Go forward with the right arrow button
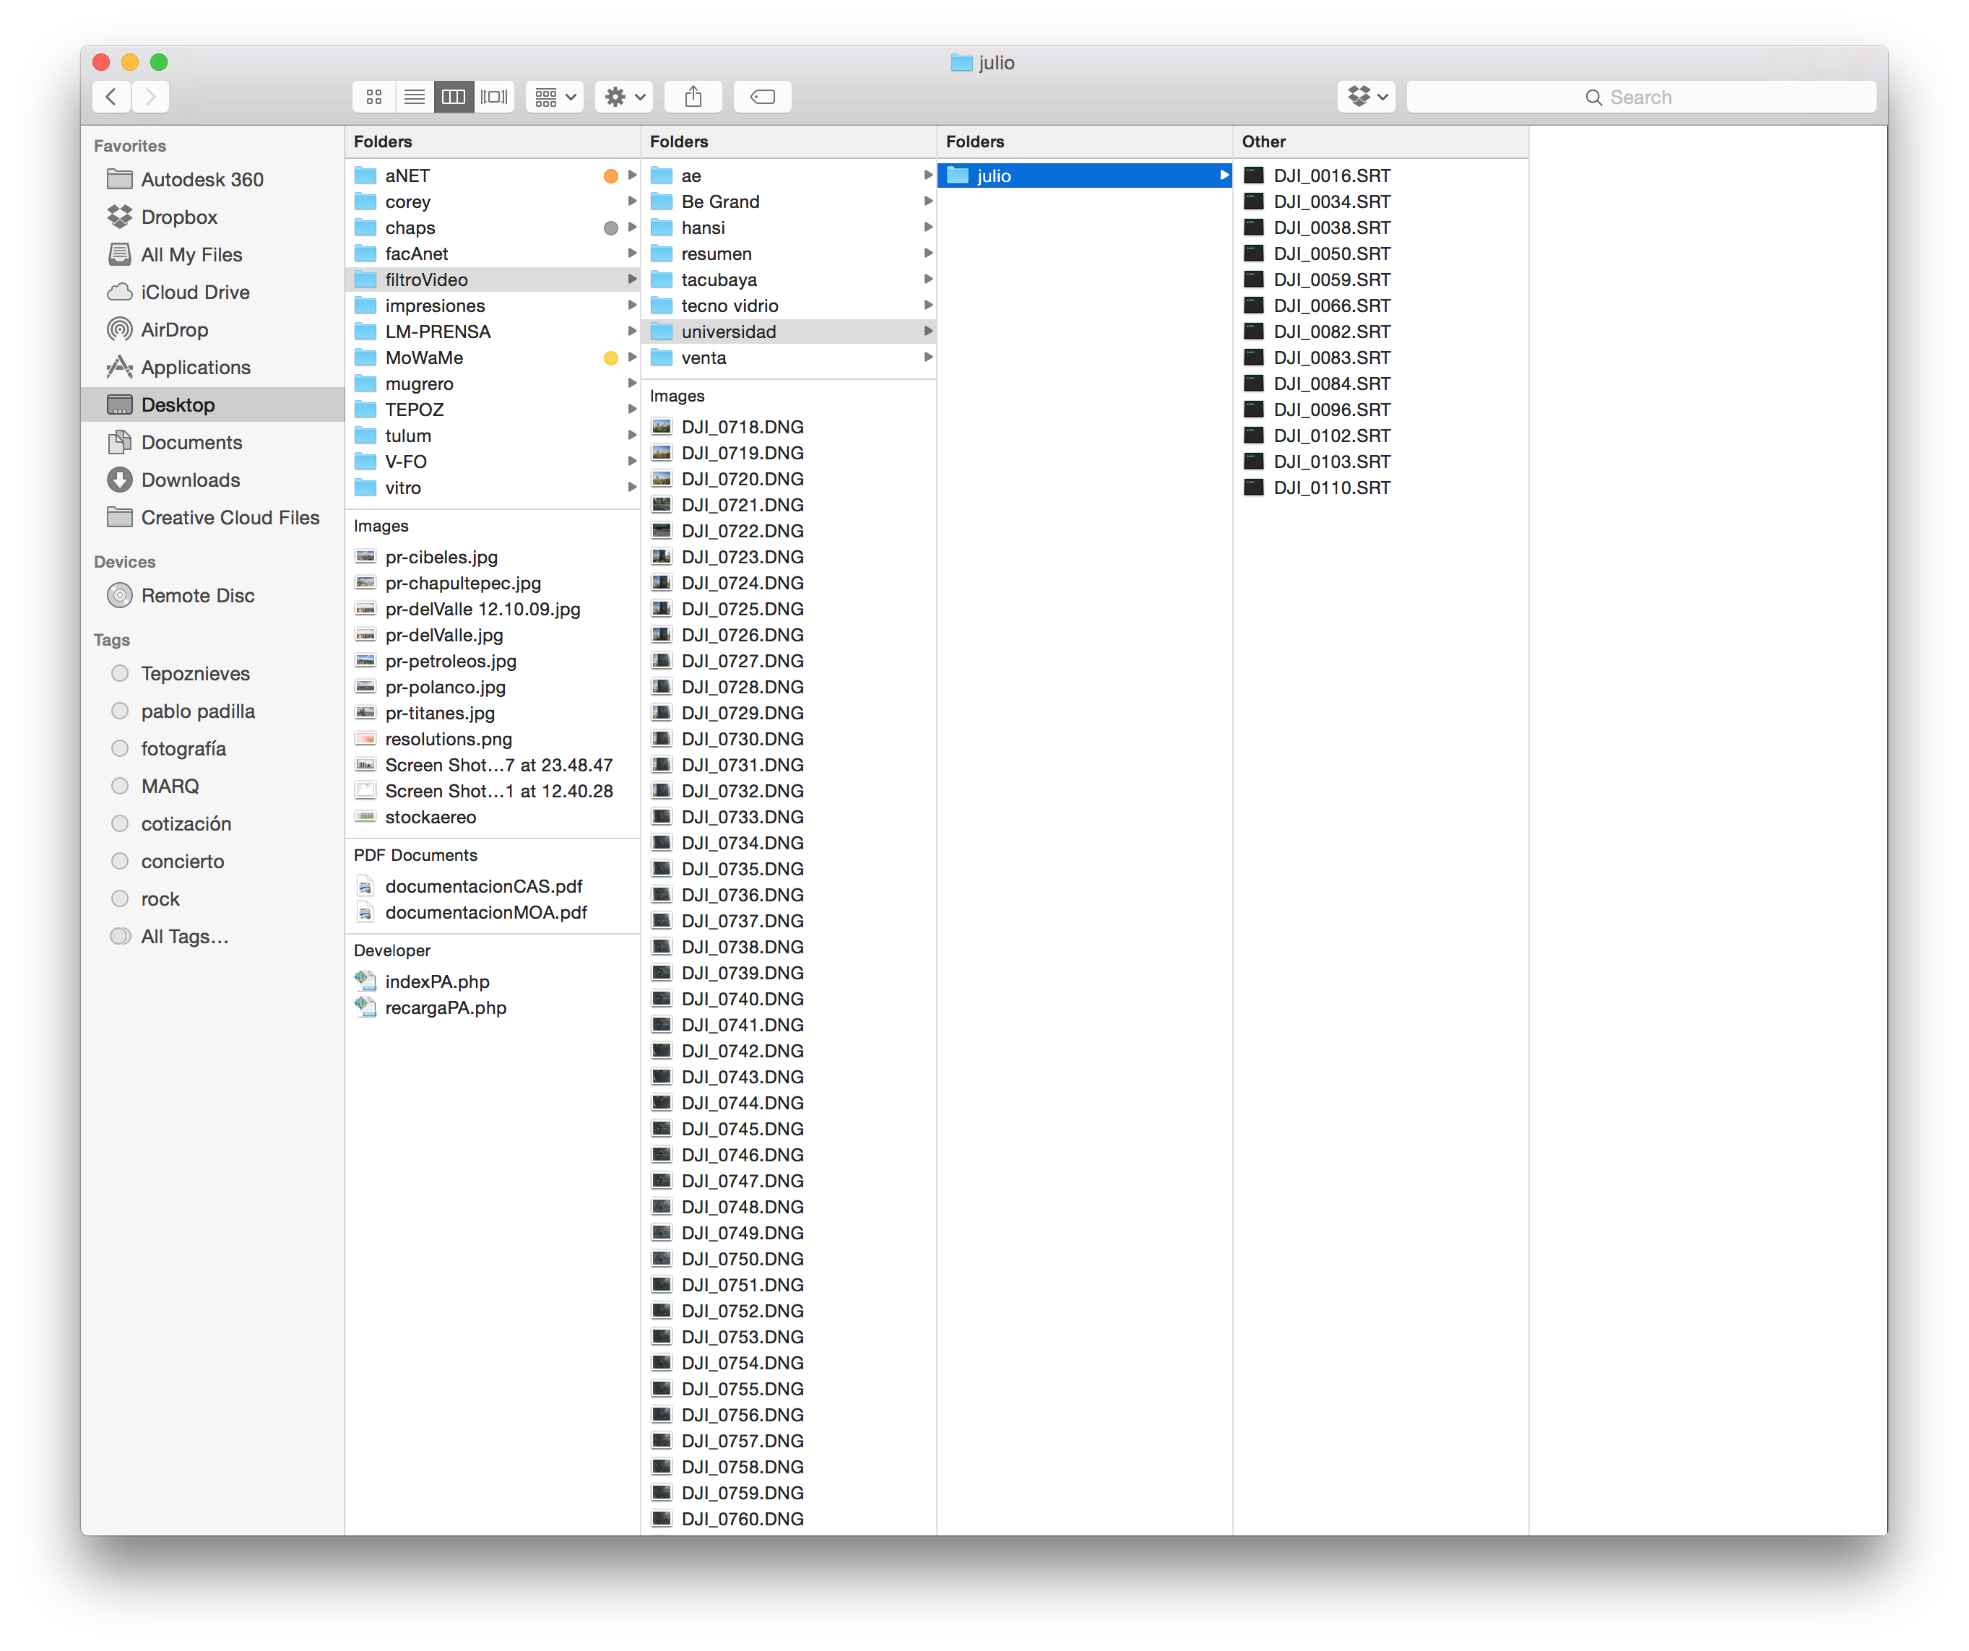 [x=150, y=97]
